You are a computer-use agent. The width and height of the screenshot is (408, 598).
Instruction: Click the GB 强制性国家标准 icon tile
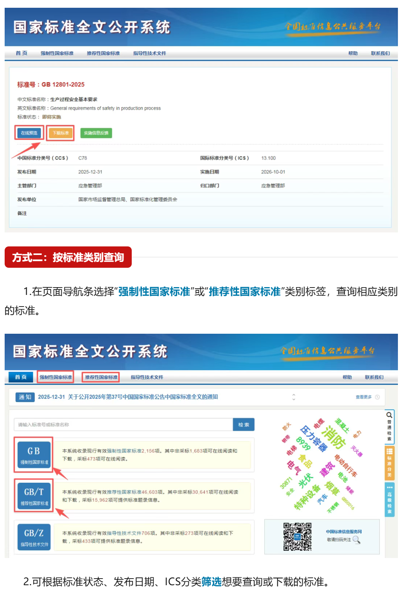pyautogui.click(x=34, y=454)
